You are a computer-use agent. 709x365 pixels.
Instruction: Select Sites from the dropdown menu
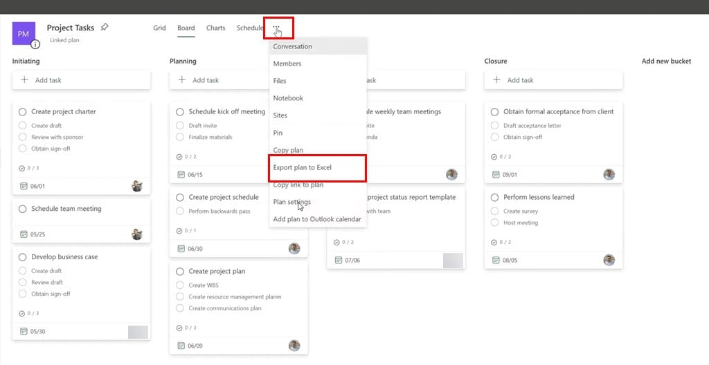pos(318,115)
